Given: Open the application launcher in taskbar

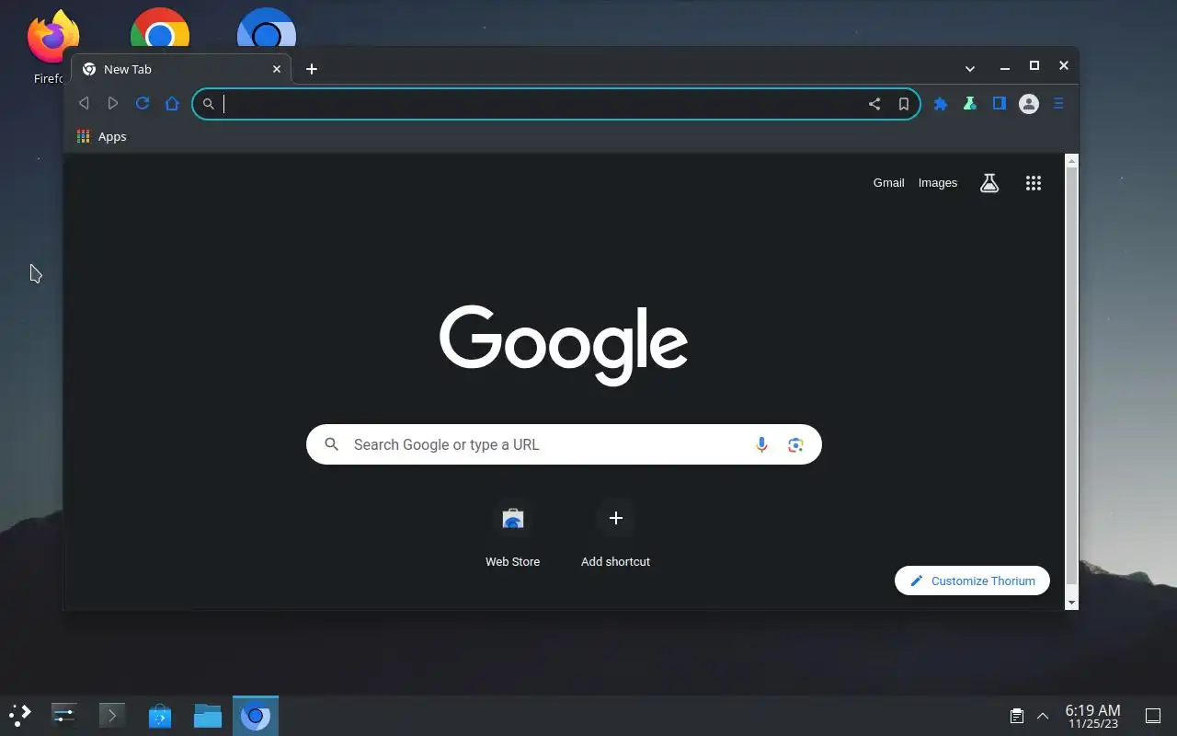Looking at the screenshot, I should click(20, 715).
